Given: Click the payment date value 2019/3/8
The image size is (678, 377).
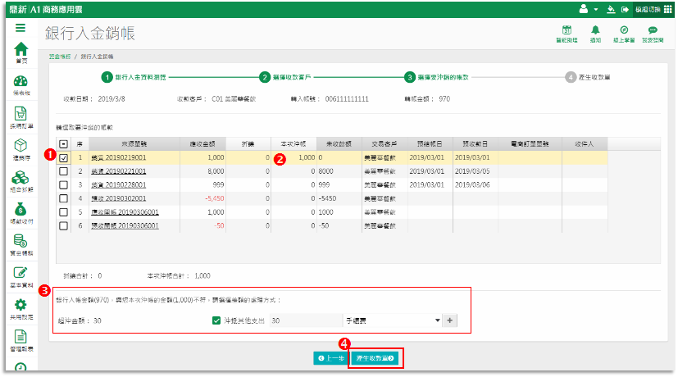Looking at the screenshot, I should (111, 99).
